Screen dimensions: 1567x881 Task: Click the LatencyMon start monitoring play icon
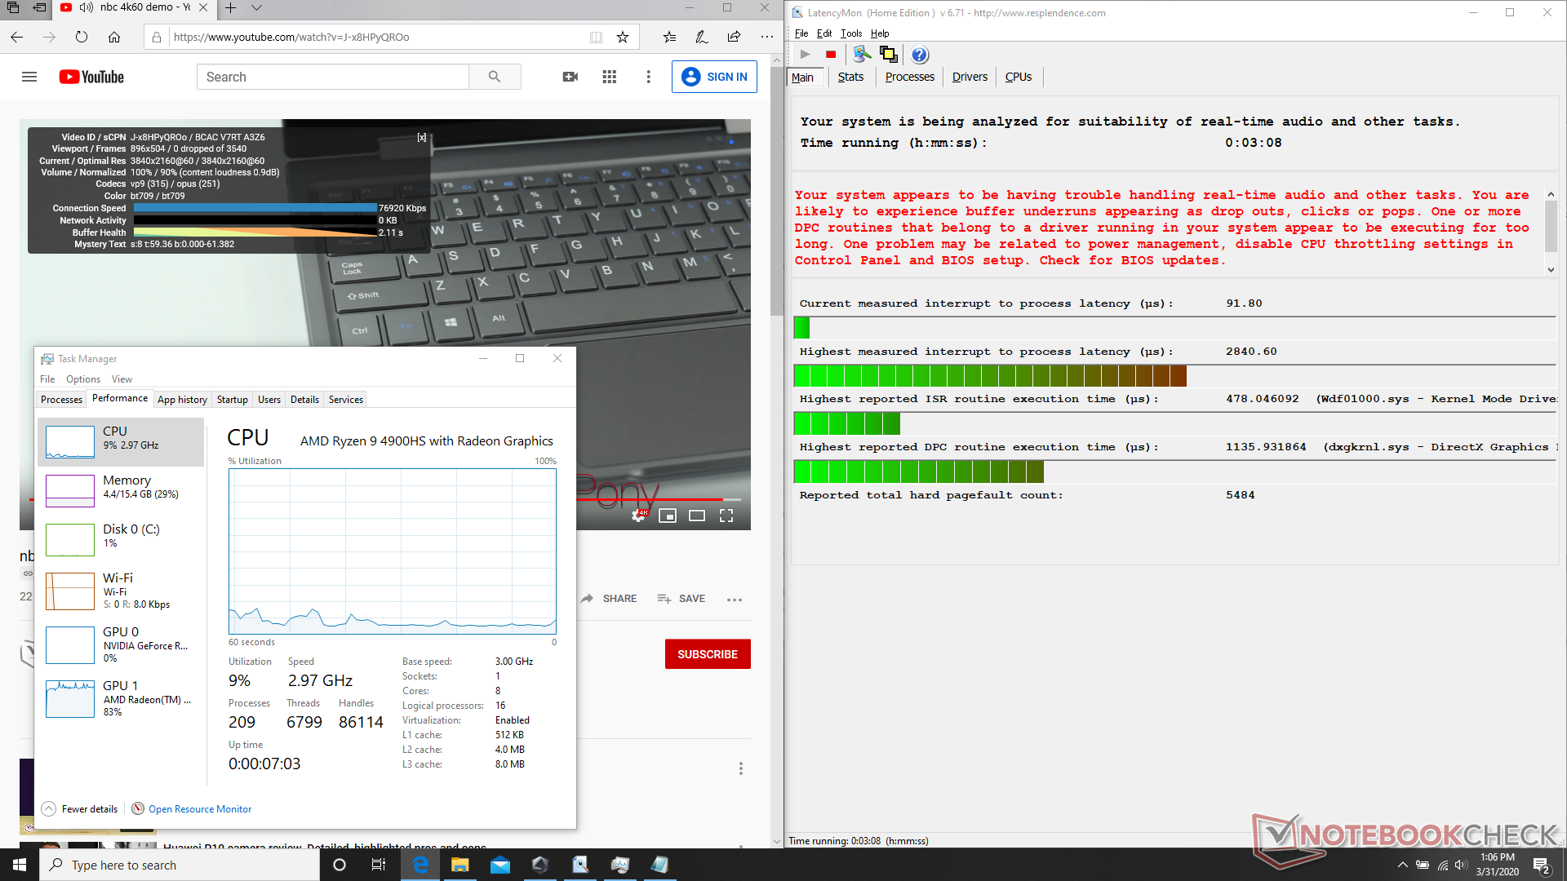[805, 55]
